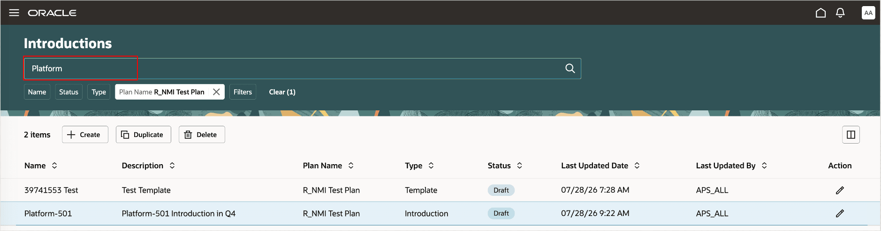Edit 39741553 Test row pencil icon
The height and width of the screenshot is (231, 881).
pyautogui.click(x=840, y=190)
